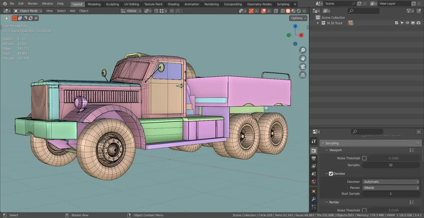
Task: Toggle camera view with camera icon
Action: tap(303, 67)
